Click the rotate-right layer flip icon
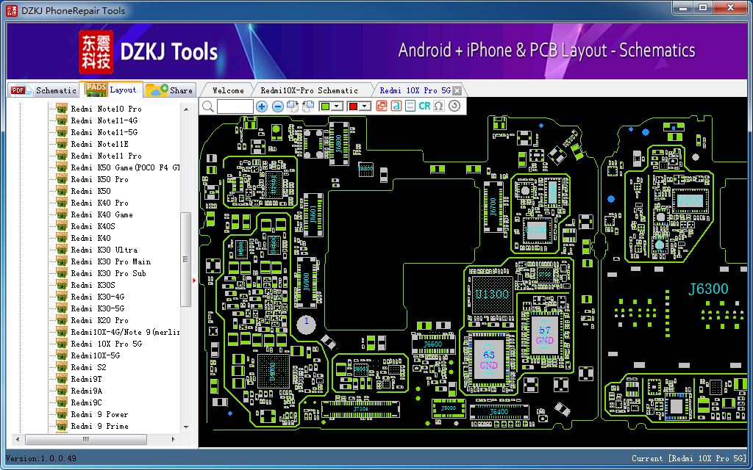 point(292,106)
